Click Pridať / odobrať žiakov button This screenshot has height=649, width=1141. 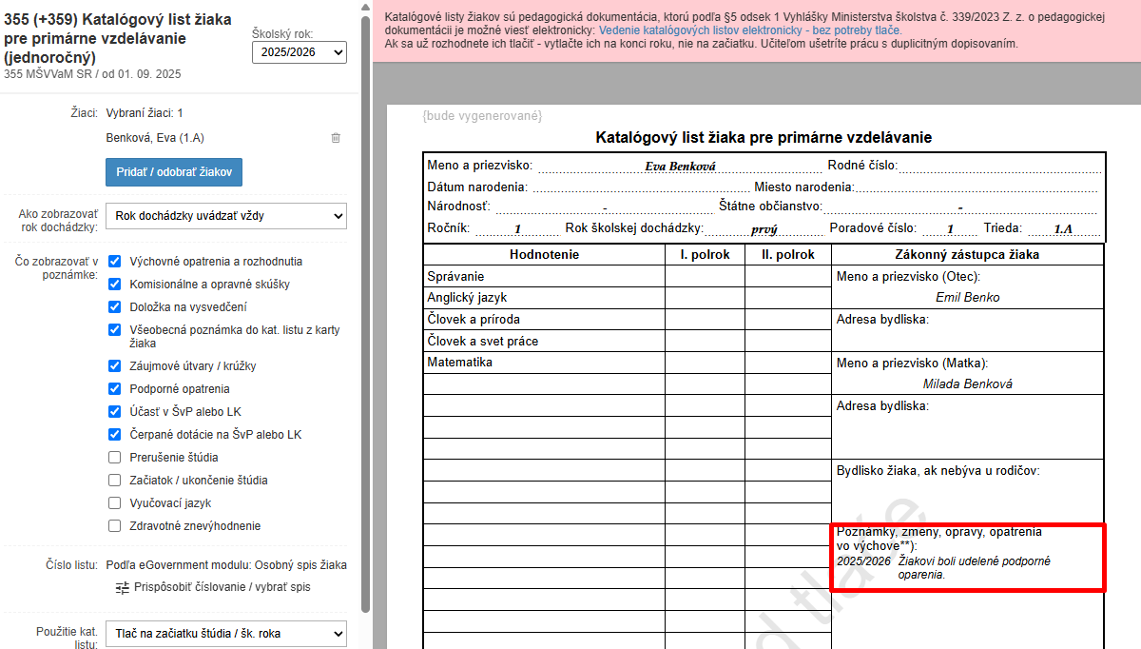174,172
